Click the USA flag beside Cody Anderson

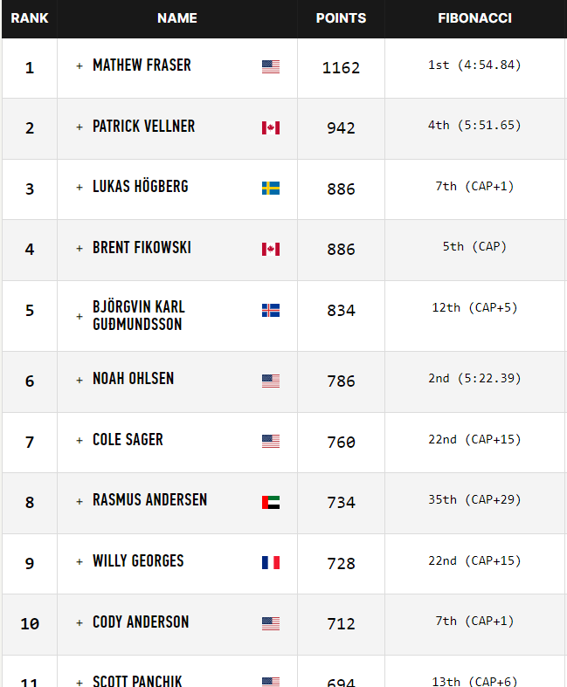(271, 623)
